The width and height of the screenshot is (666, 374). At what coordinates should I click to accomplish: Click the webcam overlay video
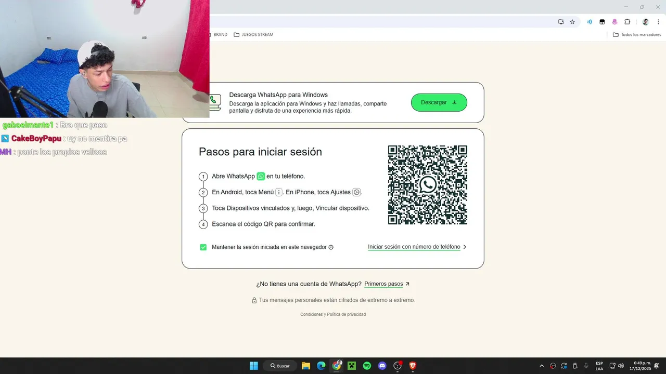click(105, 59)
